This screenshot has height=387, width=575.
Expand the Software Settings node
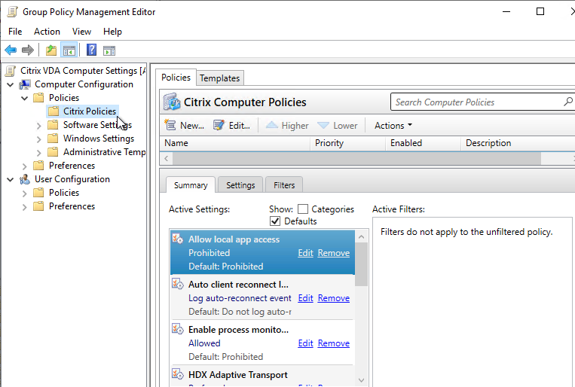coord(39,126)
